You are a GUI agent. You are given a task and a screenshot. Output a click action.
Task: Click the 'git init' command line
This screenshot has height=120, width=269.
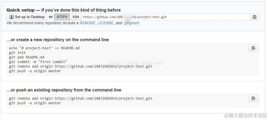pyautogui.click(x=17, y=53)
